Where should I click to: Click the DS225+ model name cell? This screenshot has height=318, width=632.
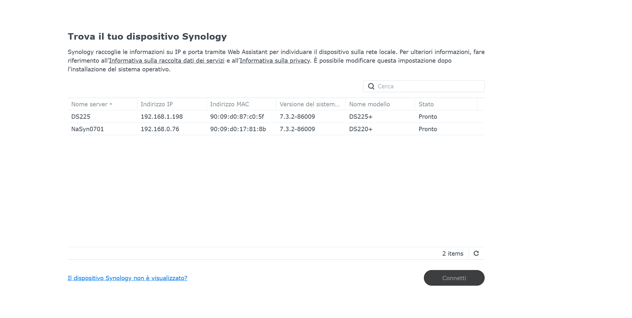[361, 117]
